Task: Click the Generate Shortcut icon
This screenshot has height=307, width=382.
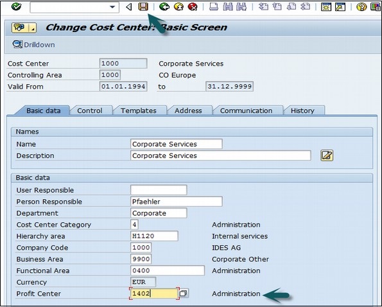Action: [340, 7]
